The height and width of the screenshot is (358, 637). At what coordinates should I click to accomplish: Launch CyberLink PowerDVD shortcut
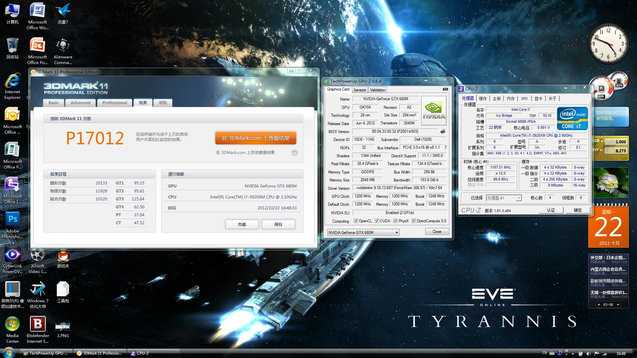[x=12, y=260]
